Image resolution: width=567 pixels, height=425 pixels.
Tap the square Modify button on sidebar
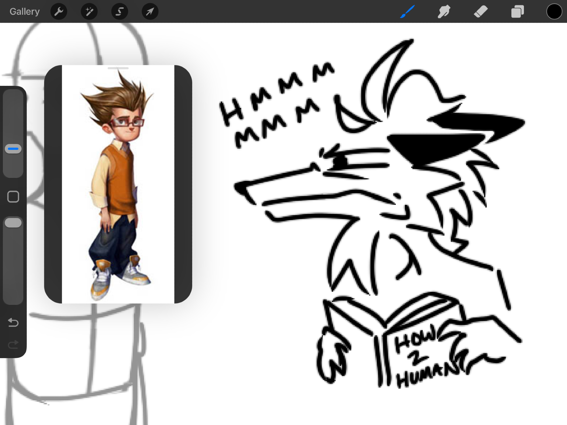[13, 197]
